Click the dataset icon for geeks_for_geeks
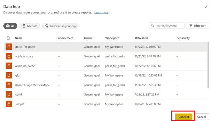This screenshot has height=121, width=211. 9,47
